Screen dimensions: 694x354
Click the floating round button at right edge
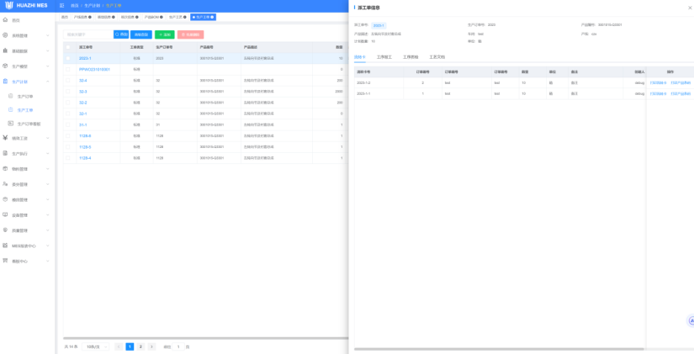[x=690, y=320]
